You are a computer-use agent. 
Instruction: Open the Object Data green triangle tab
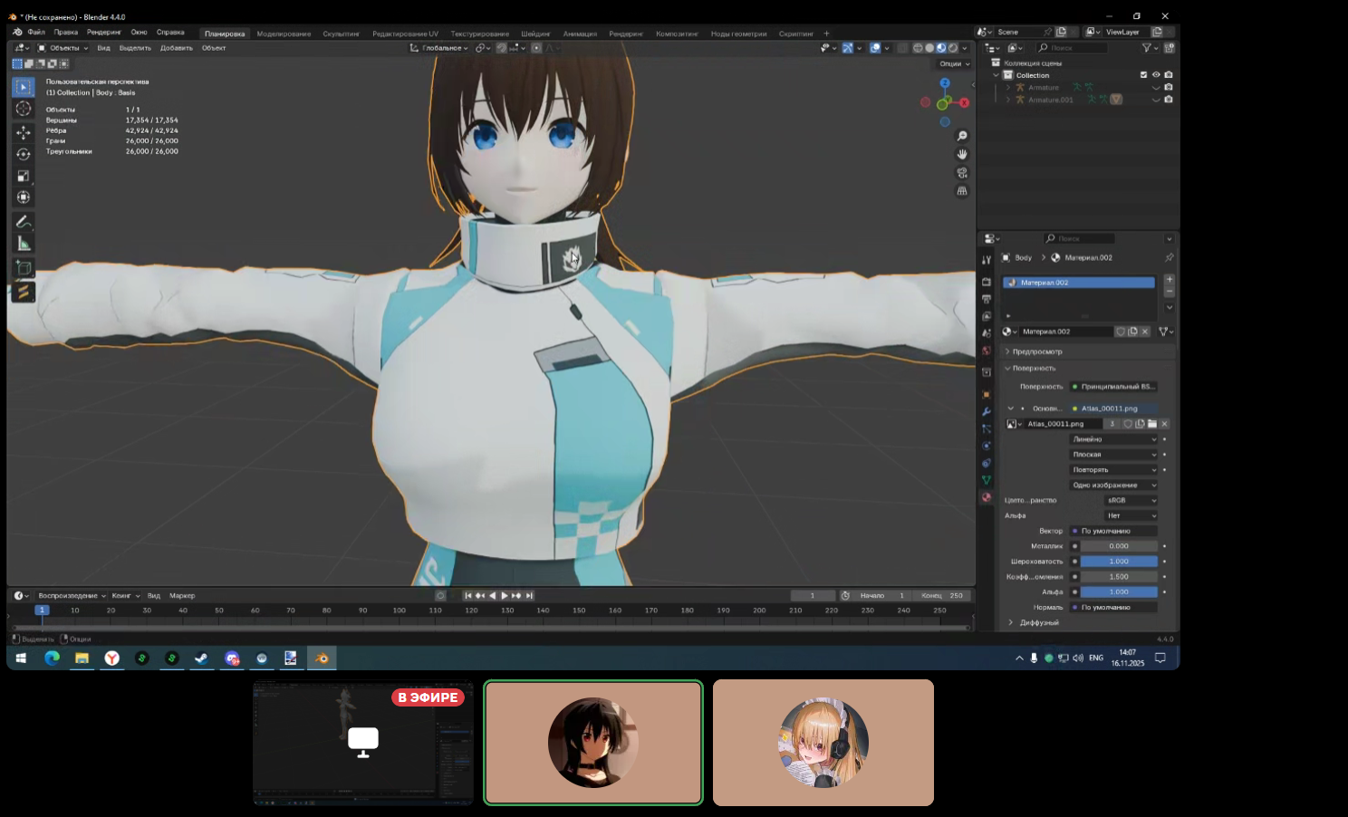point(987,480)
